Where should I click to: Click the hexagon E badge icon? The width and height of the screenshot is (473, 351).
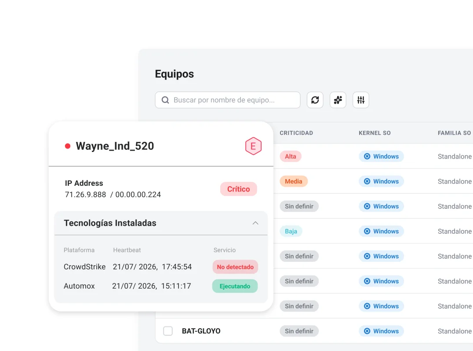click(253, 146)
